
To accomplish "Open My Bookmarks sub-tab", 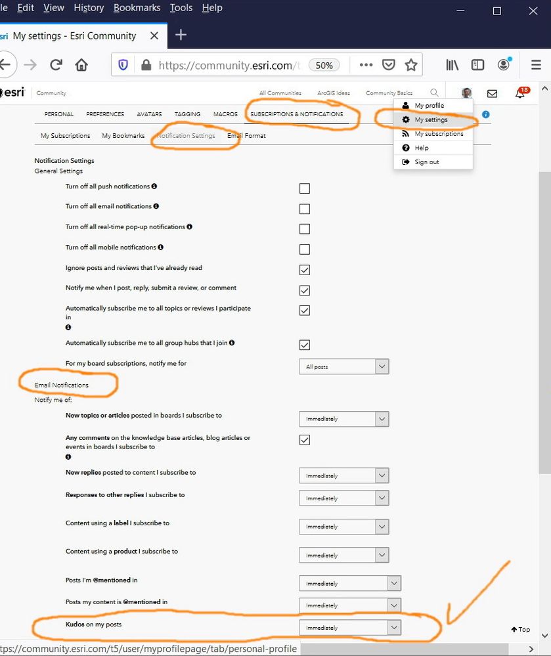I will 123,135.
